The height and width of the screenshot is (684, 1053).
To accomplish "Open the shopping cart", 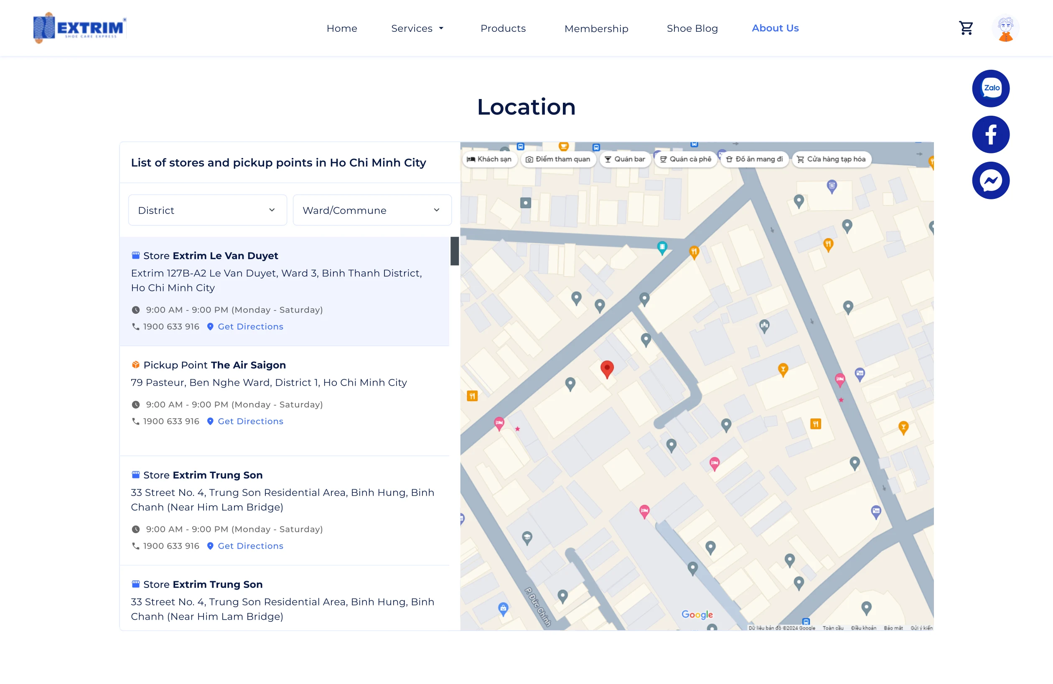I will coord(966,28).
